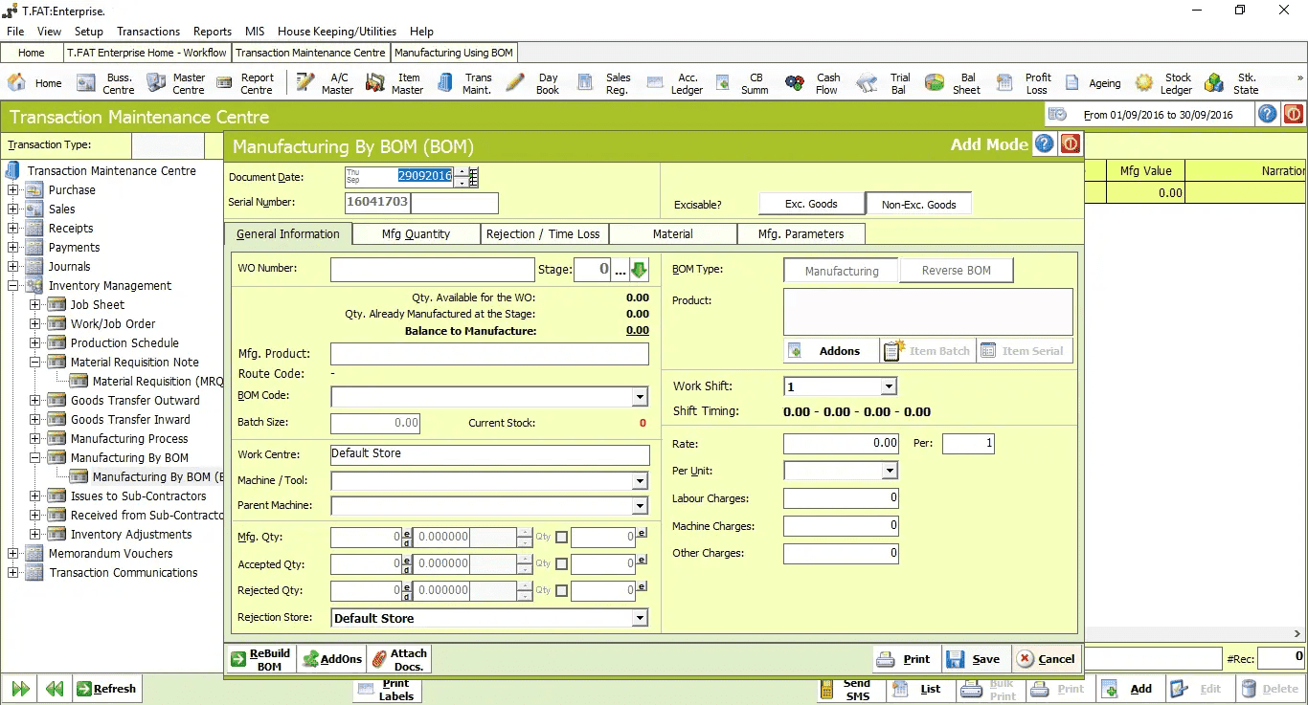Image resolution: width=1308 pixels, height=705 pixels.
Task: Click the Trial Bal toolbar icon
Action: [x=884, y=83]
